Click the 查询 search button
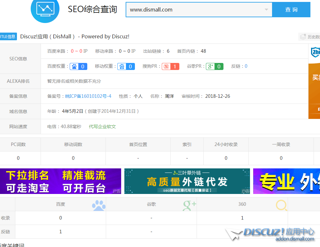 tap(291, 10)
